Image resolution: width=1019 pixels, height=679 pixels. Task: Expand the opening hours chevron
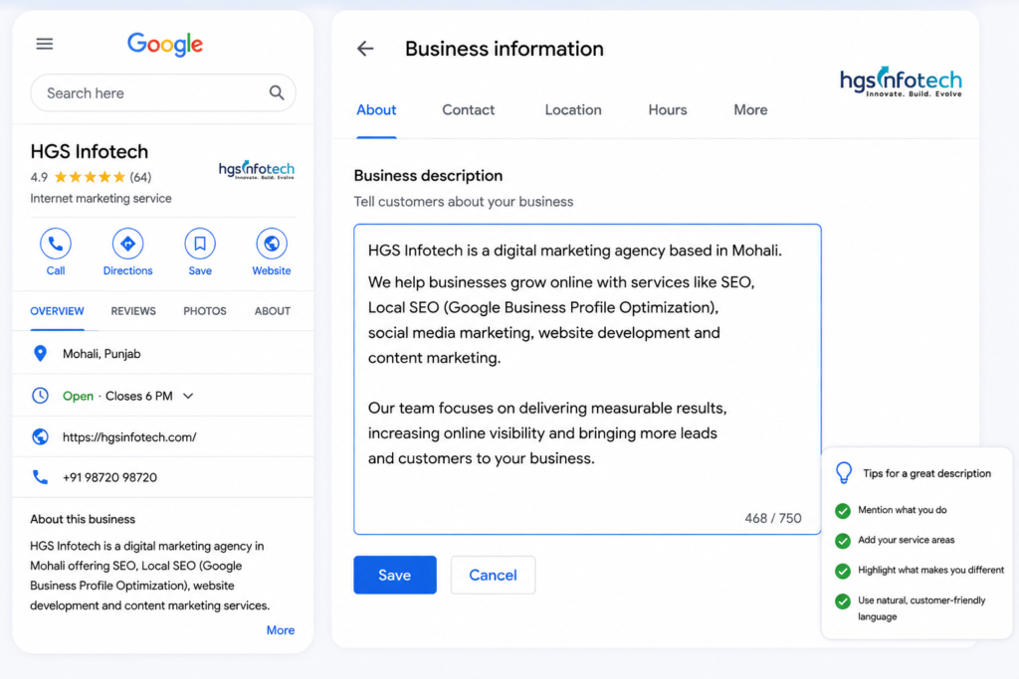coord(188,396)
